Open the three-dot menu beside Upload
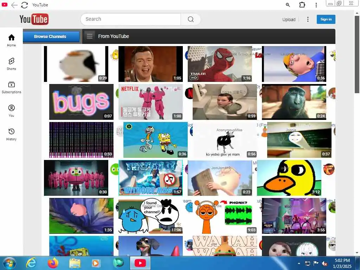 (308, 19)
